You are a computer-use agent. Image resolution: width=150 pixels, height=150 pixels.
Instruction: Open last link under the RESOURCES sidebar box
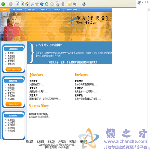[x=11, y=130]
